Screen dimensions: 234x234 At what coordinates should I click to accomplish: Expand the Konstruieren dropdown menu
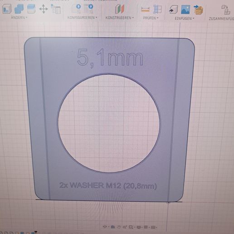(x=120, y=18)
